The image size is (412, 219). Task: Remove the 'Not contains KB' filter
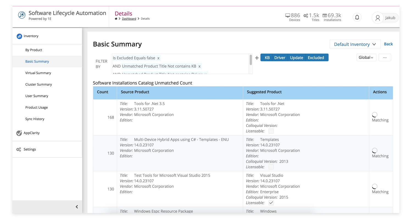pyautogui.click(x=200, y=66)
